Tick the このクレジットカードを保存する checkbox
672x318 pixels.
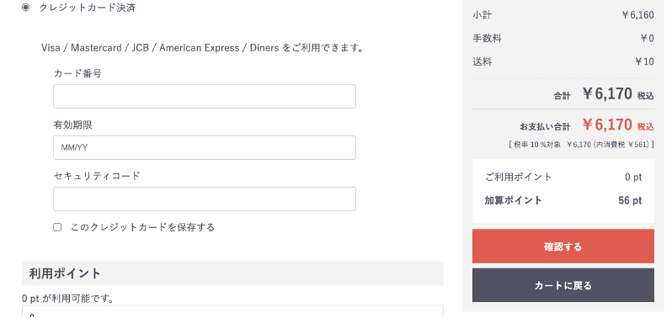(57, 227)
